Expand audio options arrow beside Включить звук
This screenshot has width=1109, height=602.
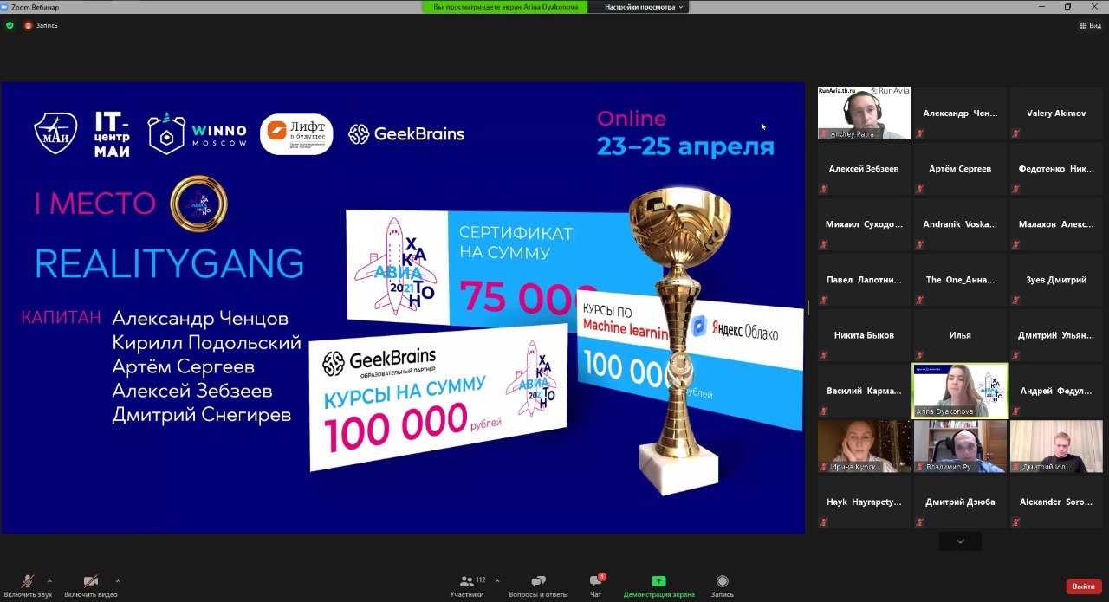49,581
